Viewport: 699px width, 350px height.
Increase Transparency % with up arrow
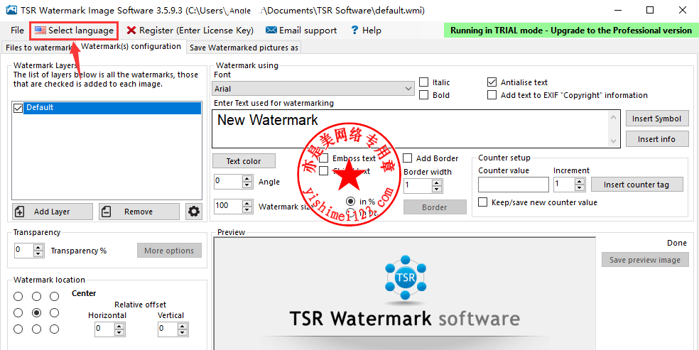point(39,247)
